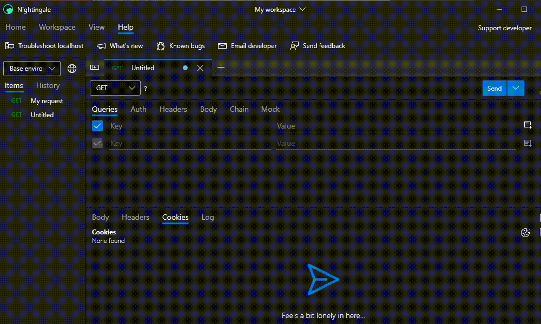
Task: Open the My workspace dropdown
Action: [280, 10]
